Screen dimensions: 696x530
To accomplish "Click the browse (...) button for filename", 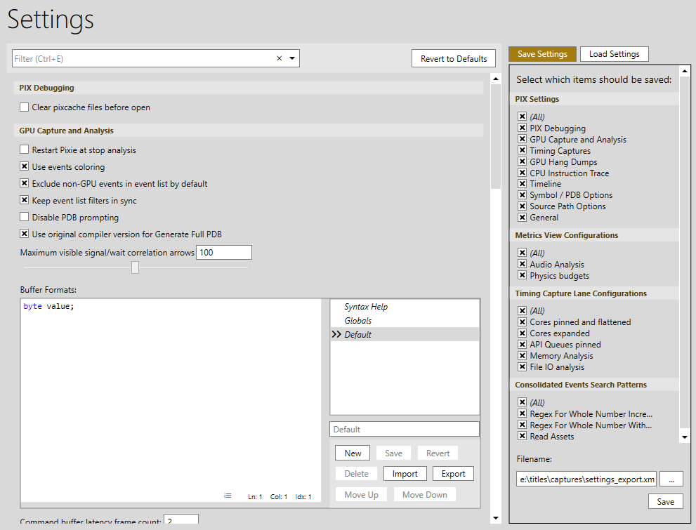I will point(671,479).
